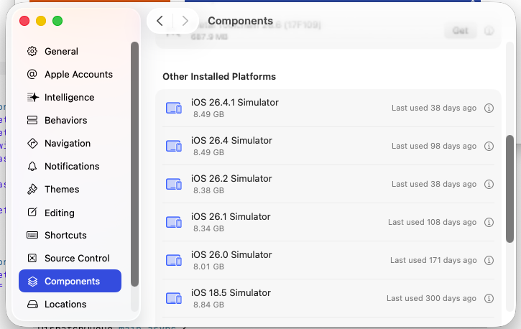Click the components list scrollbar thumb
This screenshot has height=329, width=521.
point(510,189)
